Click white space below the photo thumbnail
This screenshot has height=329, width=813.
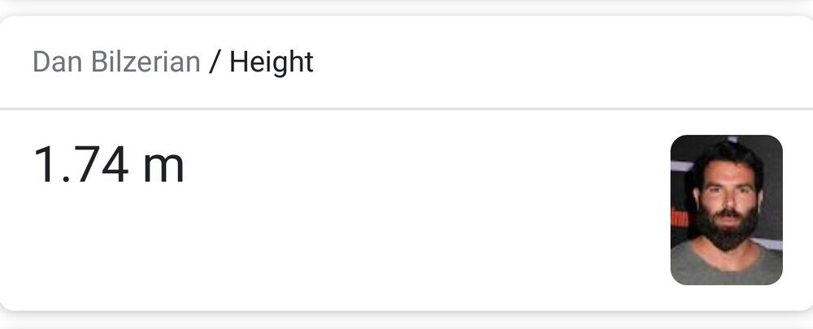[726, 297]
